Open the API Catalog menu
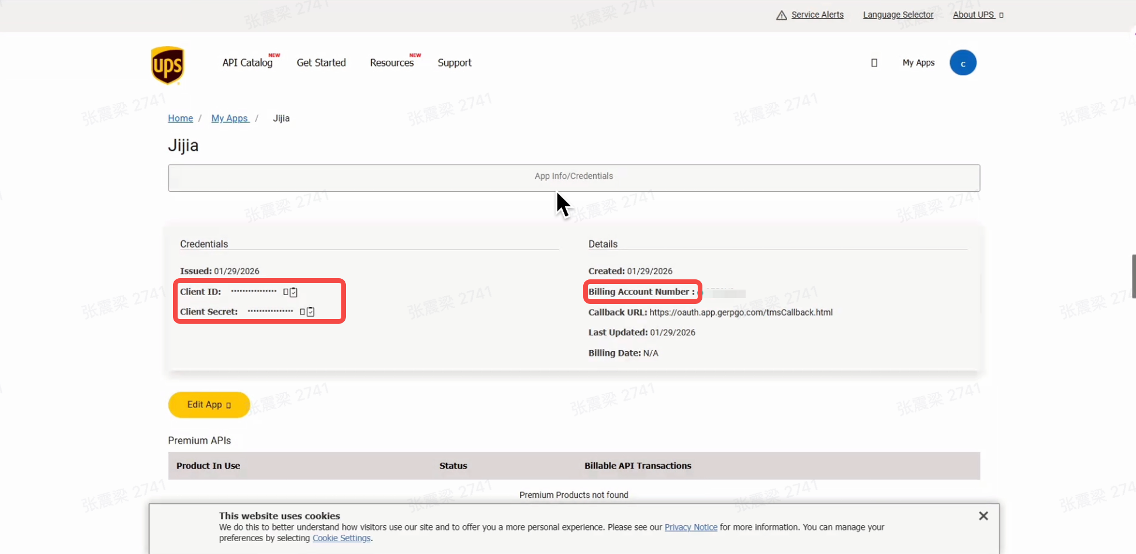This screenshot has height=554, width=1136. click(x=247, y=63)
